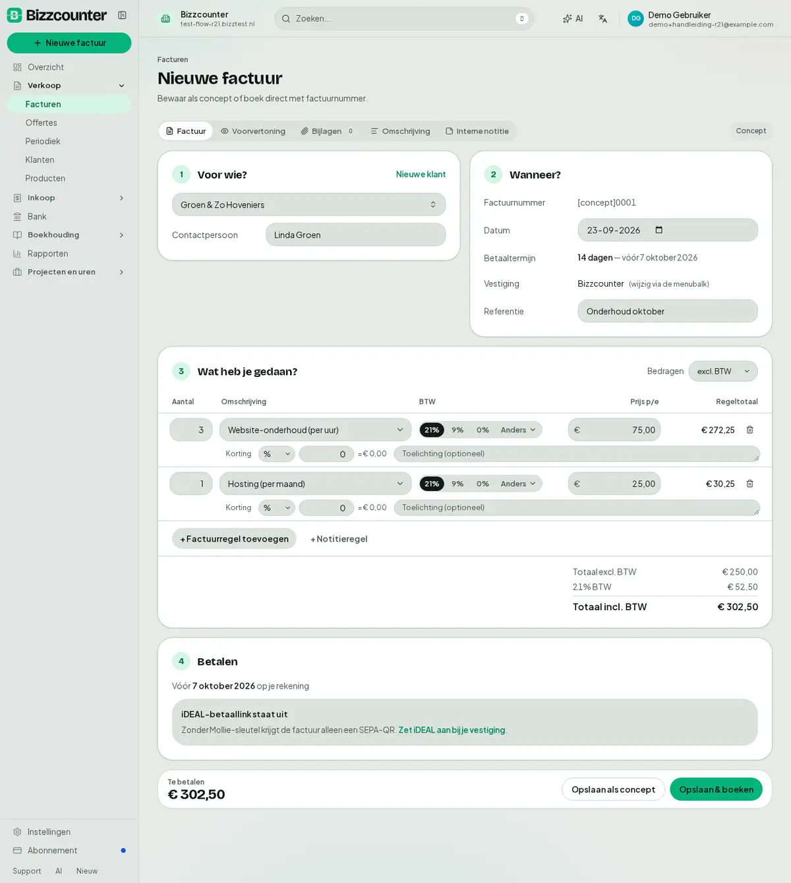Viewport: 791px width, 883px height.
Task: Collapse the sidebar with the panel icon
Action: (x=122, y=15)
